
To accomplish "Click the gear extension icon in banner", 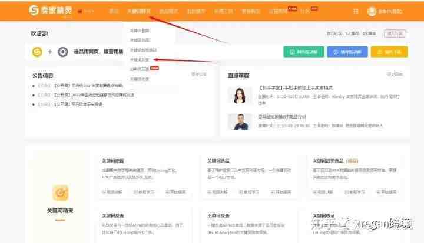I will click(x=63, y=52).
